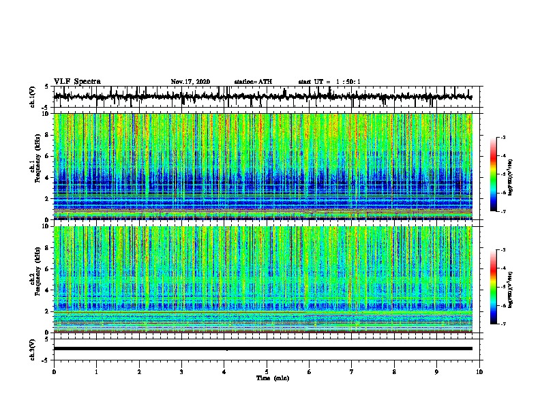Click the "6" kHz tick of ch.2 spectrogram
Image resolution: width=540 pixels, height=417 pixels.
point(48,268)
